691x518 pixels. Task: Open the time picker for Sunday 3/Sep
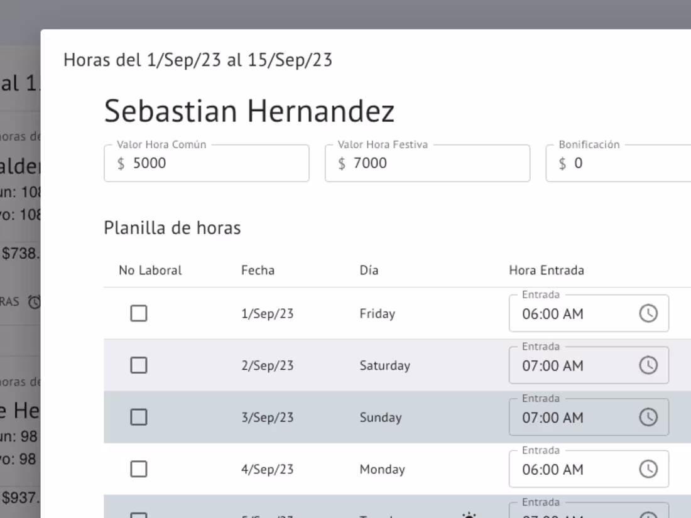649,416
